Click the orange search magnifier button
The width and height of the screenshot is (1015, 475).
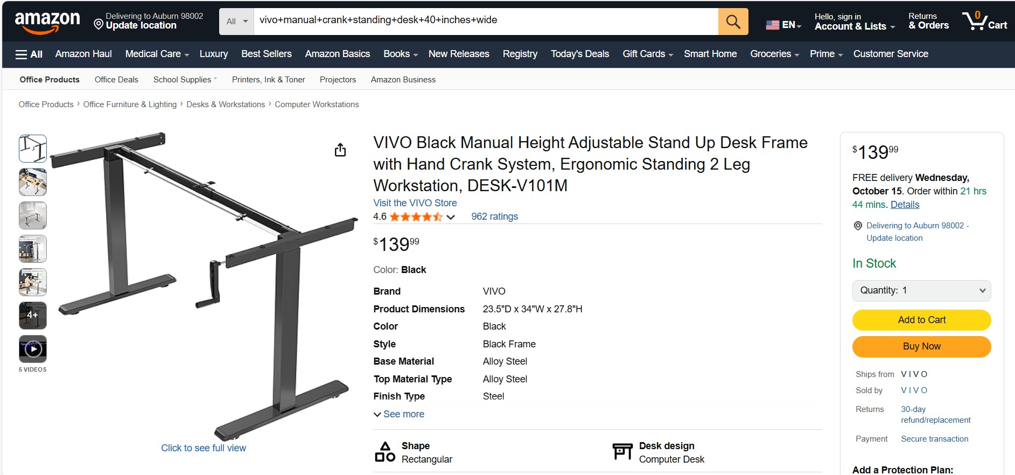[x=733, y=22]
